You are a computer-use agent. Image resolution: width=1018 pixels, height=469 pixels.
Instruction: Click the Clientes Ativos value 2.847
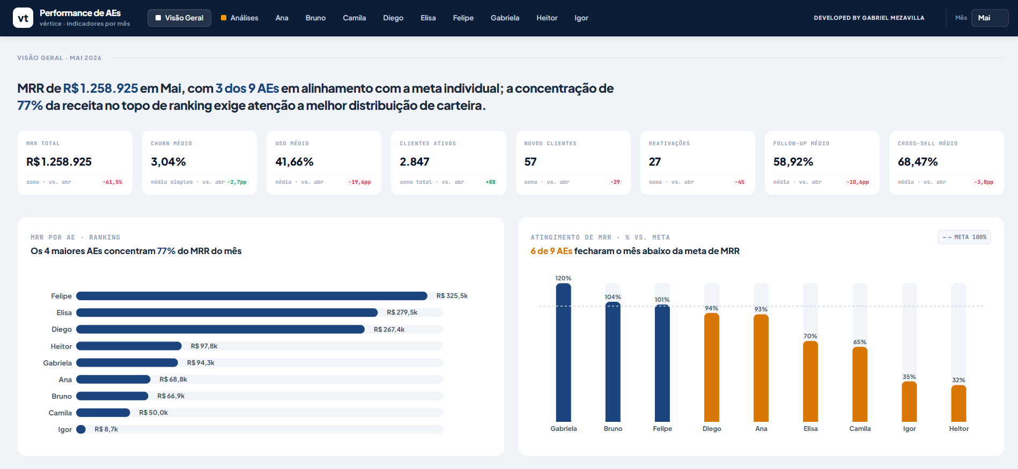point(415,162)
